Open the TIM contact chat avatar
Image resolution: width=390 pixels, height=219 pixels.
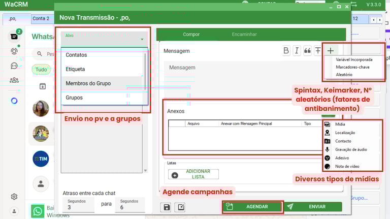tap(41, 159)
